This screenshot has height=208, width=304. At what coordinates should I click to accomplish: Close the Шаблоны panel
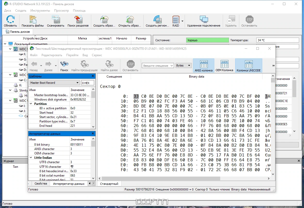click(x=93, y=76)
